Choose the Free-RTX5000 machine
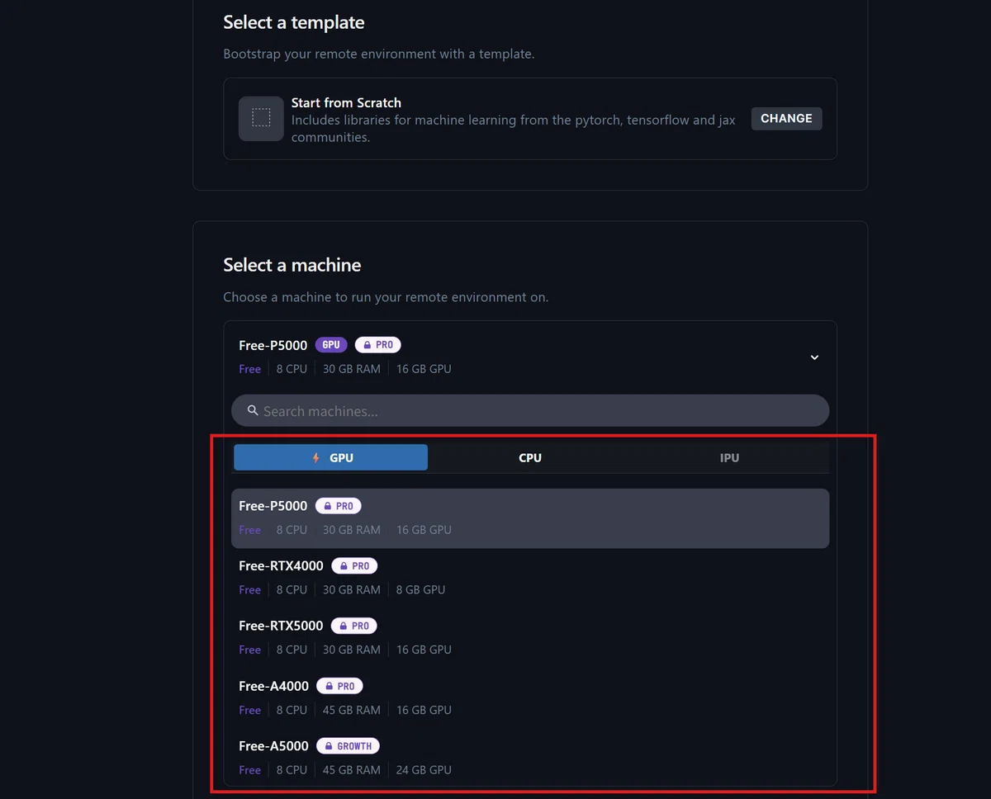 point(530,637)
